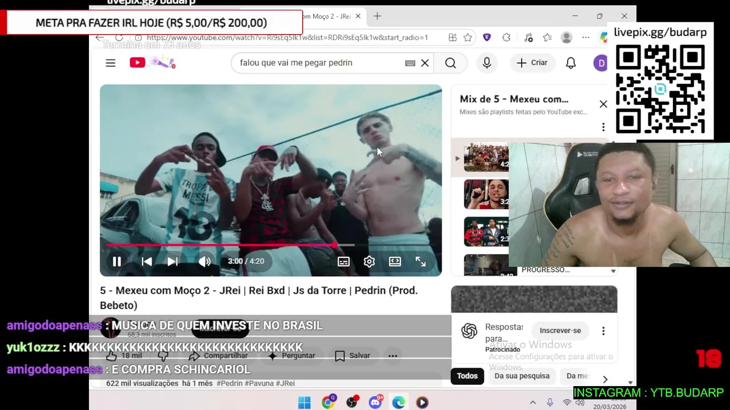Switch the video to full screen
730x410 pixels.
(420, 261)
